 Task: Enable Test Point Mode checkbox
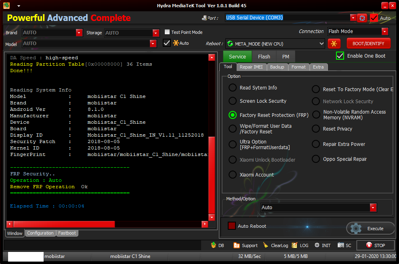168,32
